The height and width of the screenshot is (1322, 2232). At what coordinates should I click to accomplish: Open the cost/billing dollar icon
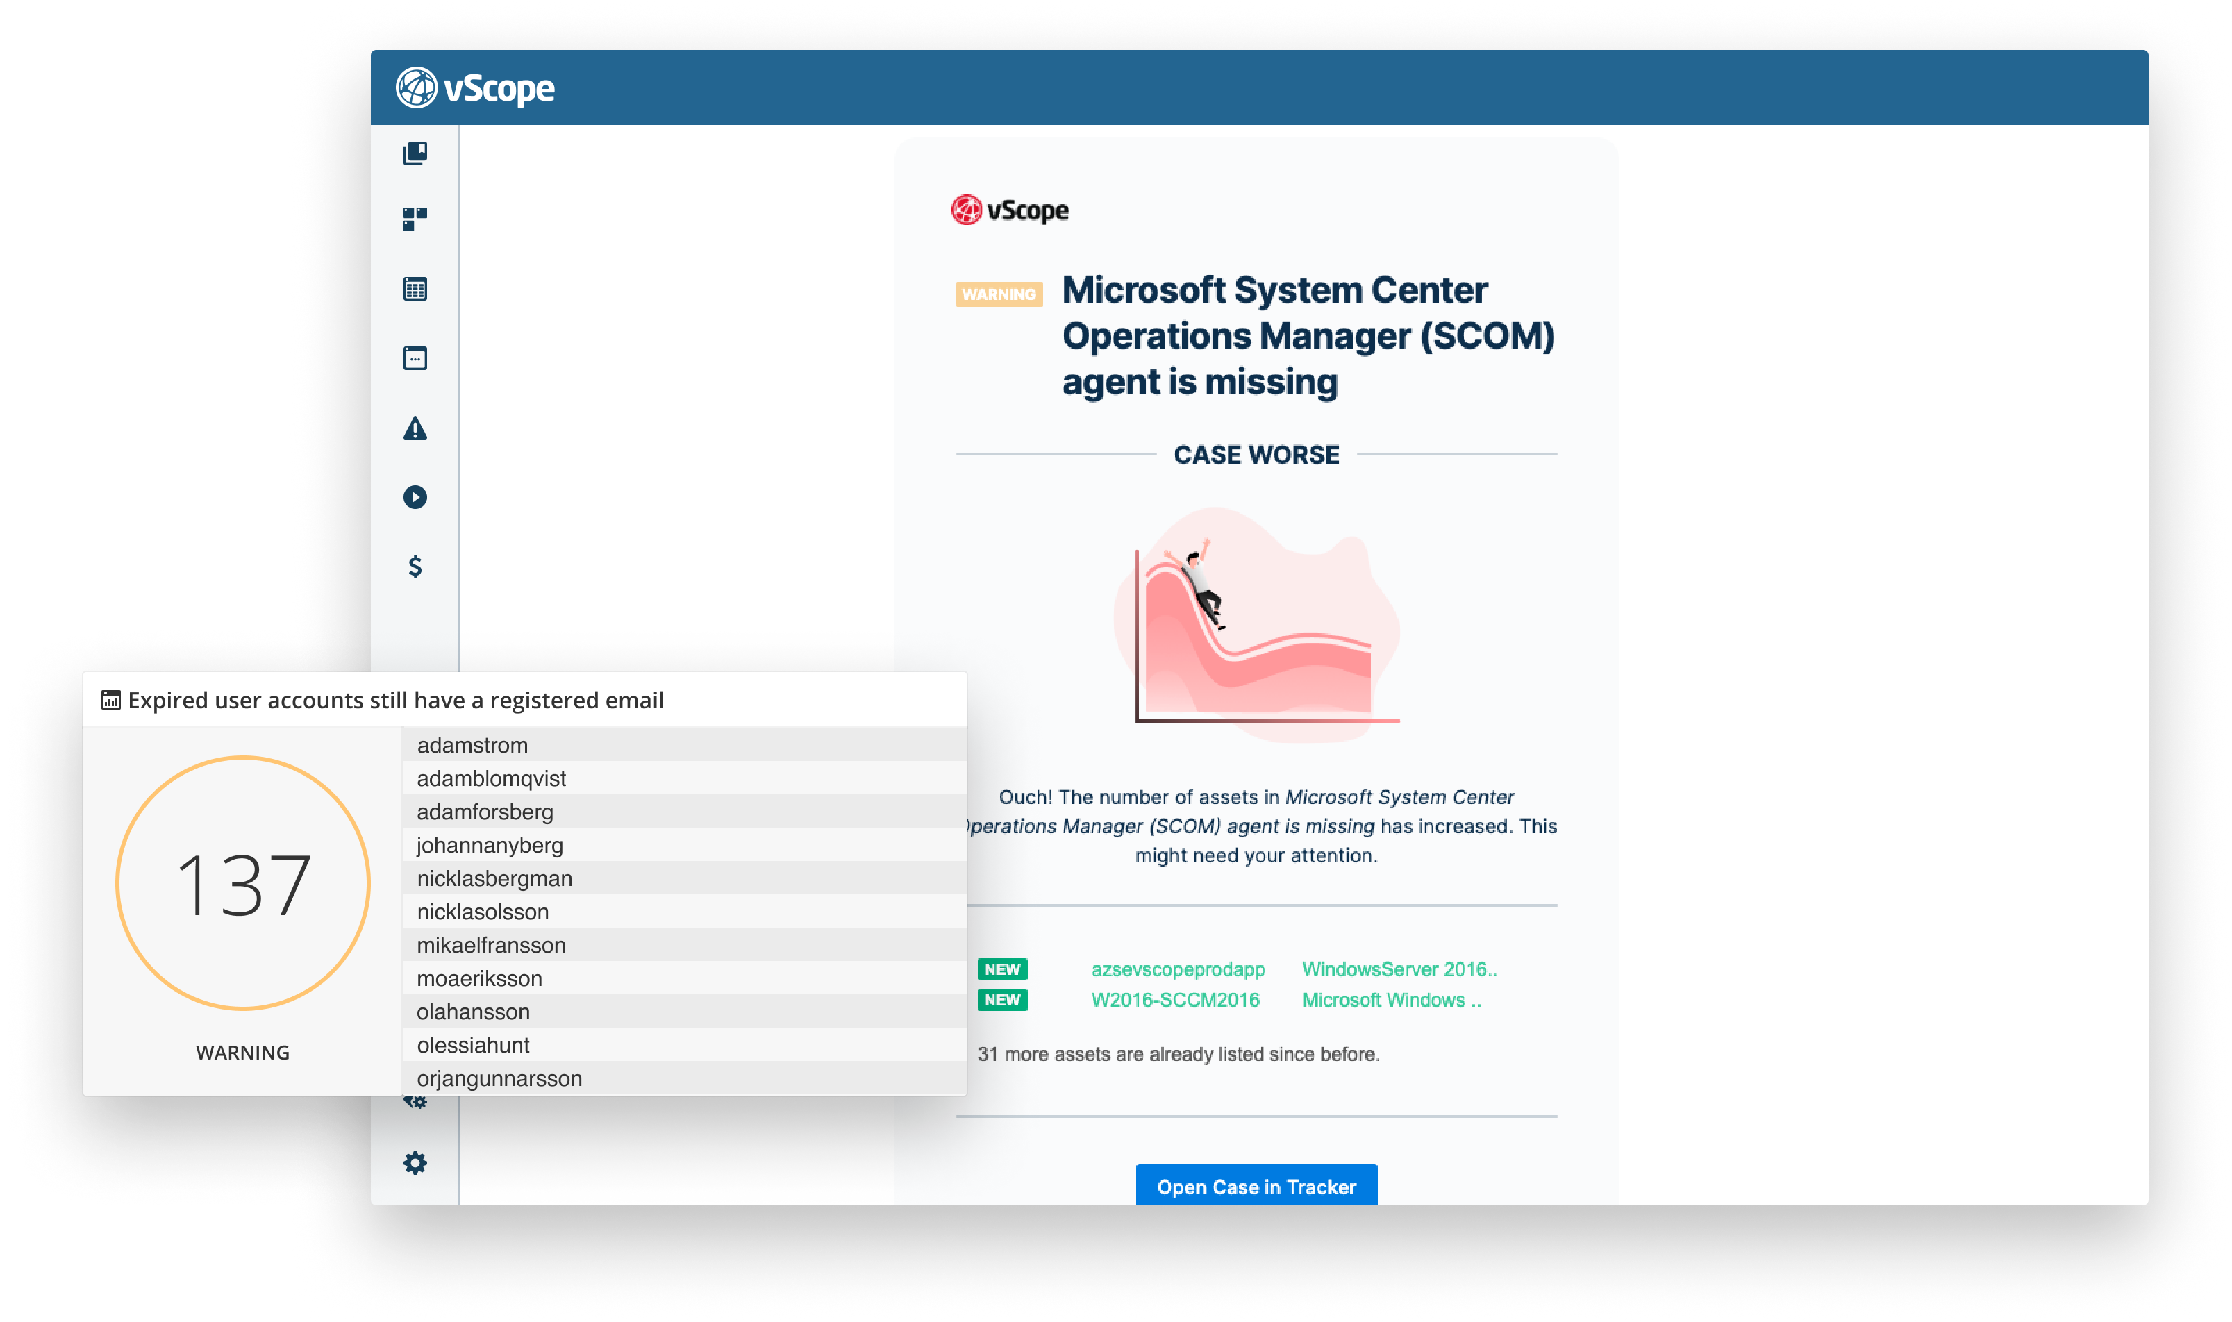[414, 568]
